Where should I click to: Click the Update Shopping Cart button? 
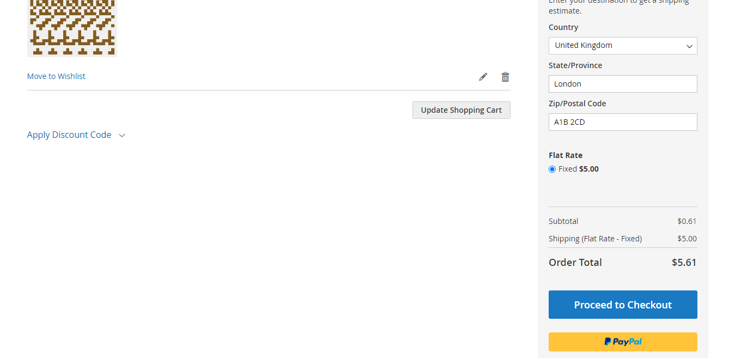461,110
